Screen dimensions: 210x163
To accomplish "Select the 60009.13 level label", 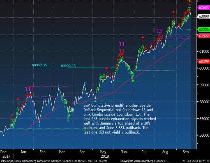I will (68, 66).
